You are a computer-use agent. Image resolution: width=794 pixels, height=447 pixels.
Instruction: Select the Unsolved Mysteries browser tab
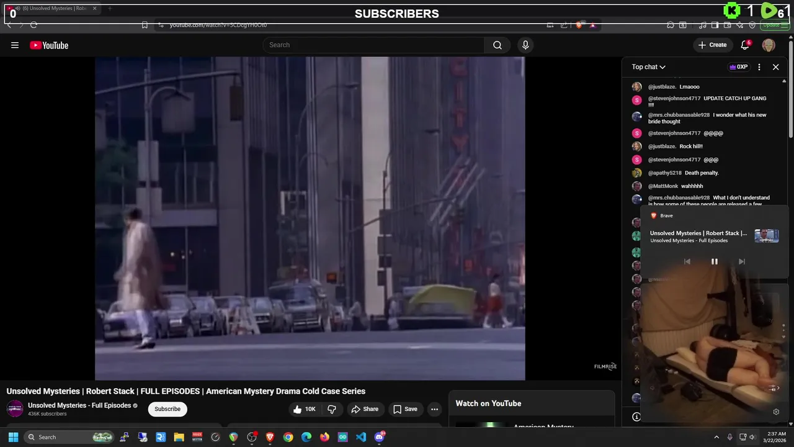pyautogui.click(x=51, y=8)
